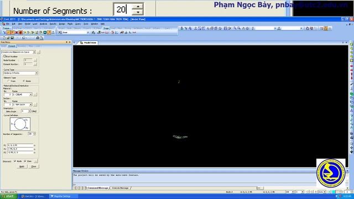Open the Beta Angle dropdown
Screen dimensions: 354x199
(x=29, y=111)
